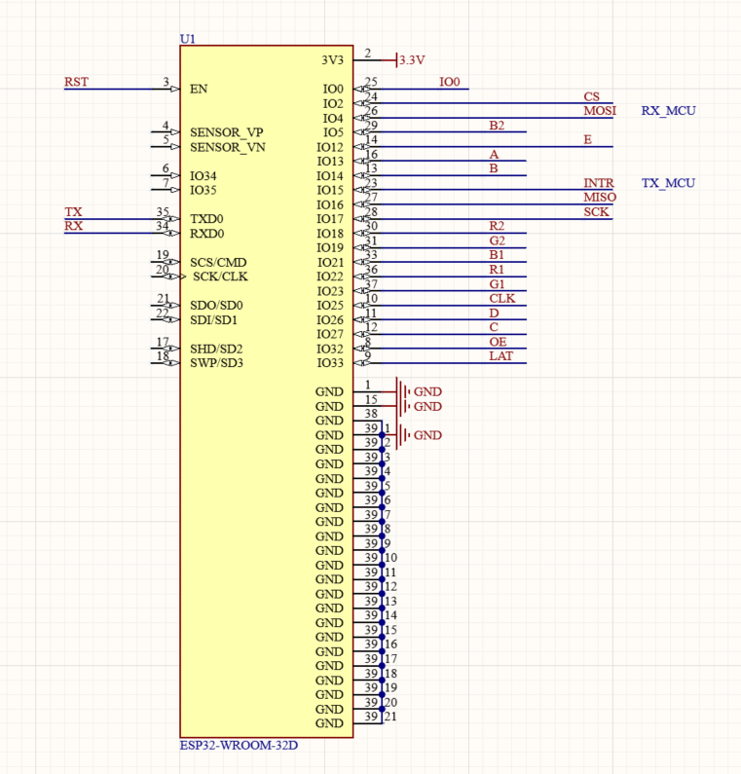The image size is (741, 774).
Task: Select the OE net label
Action: [499, 342]
